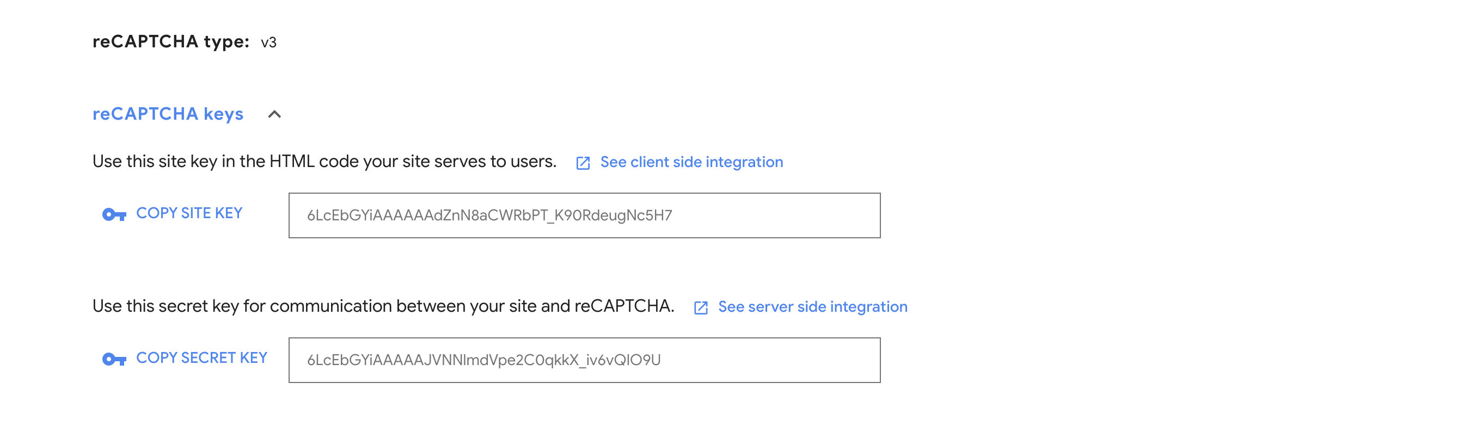Click the reCAPTCHA type label

click(x=170, y=41)
